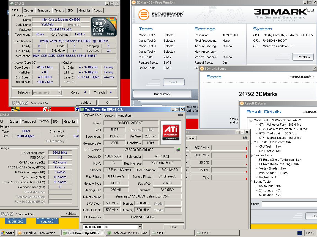This screenshot has width=317, height=237.
Task: Select Pixel Shader 2.0 result row
Action: coord(273,173)
